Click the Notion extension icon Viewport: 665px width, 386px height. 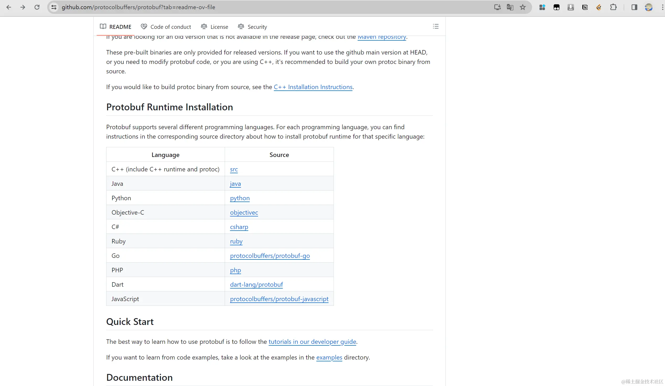click(x=585, y=7)
